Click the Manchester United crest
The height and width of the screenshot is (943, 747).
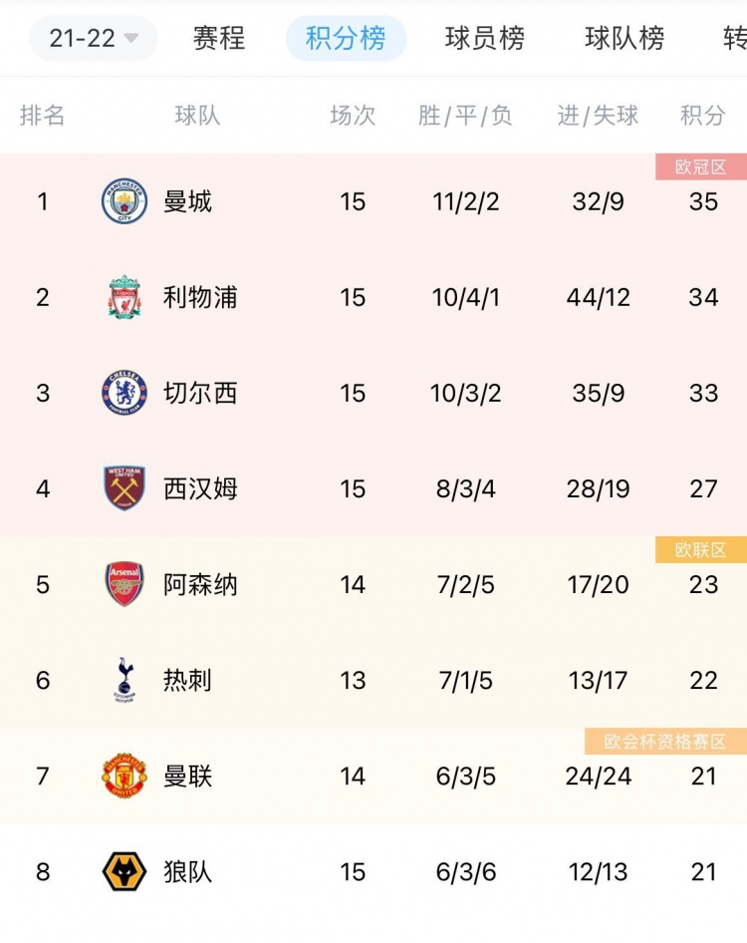point(124,776)
